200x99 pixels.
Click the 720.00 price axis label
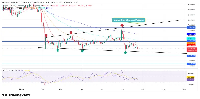click(192, 30)
